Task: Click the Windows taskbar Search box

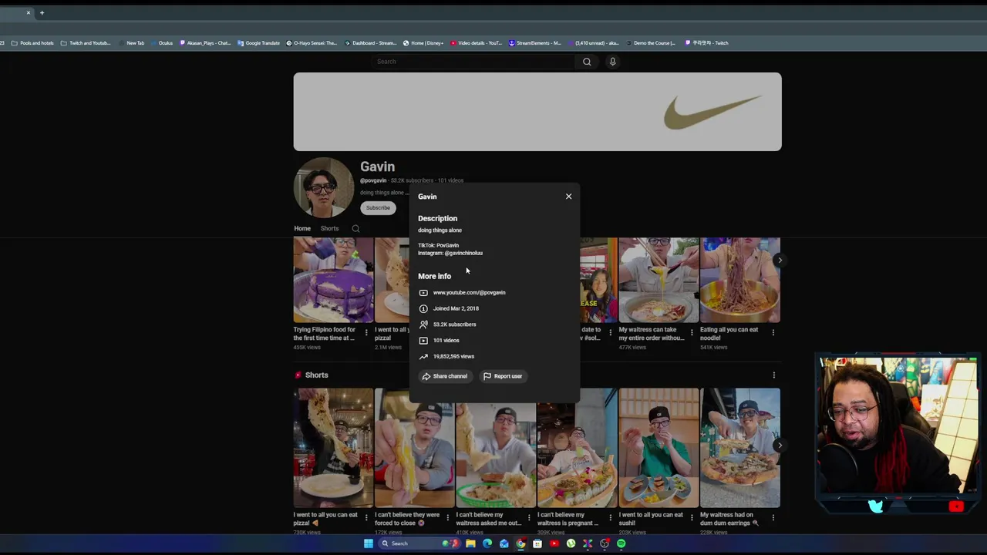Action: (419, 543)
